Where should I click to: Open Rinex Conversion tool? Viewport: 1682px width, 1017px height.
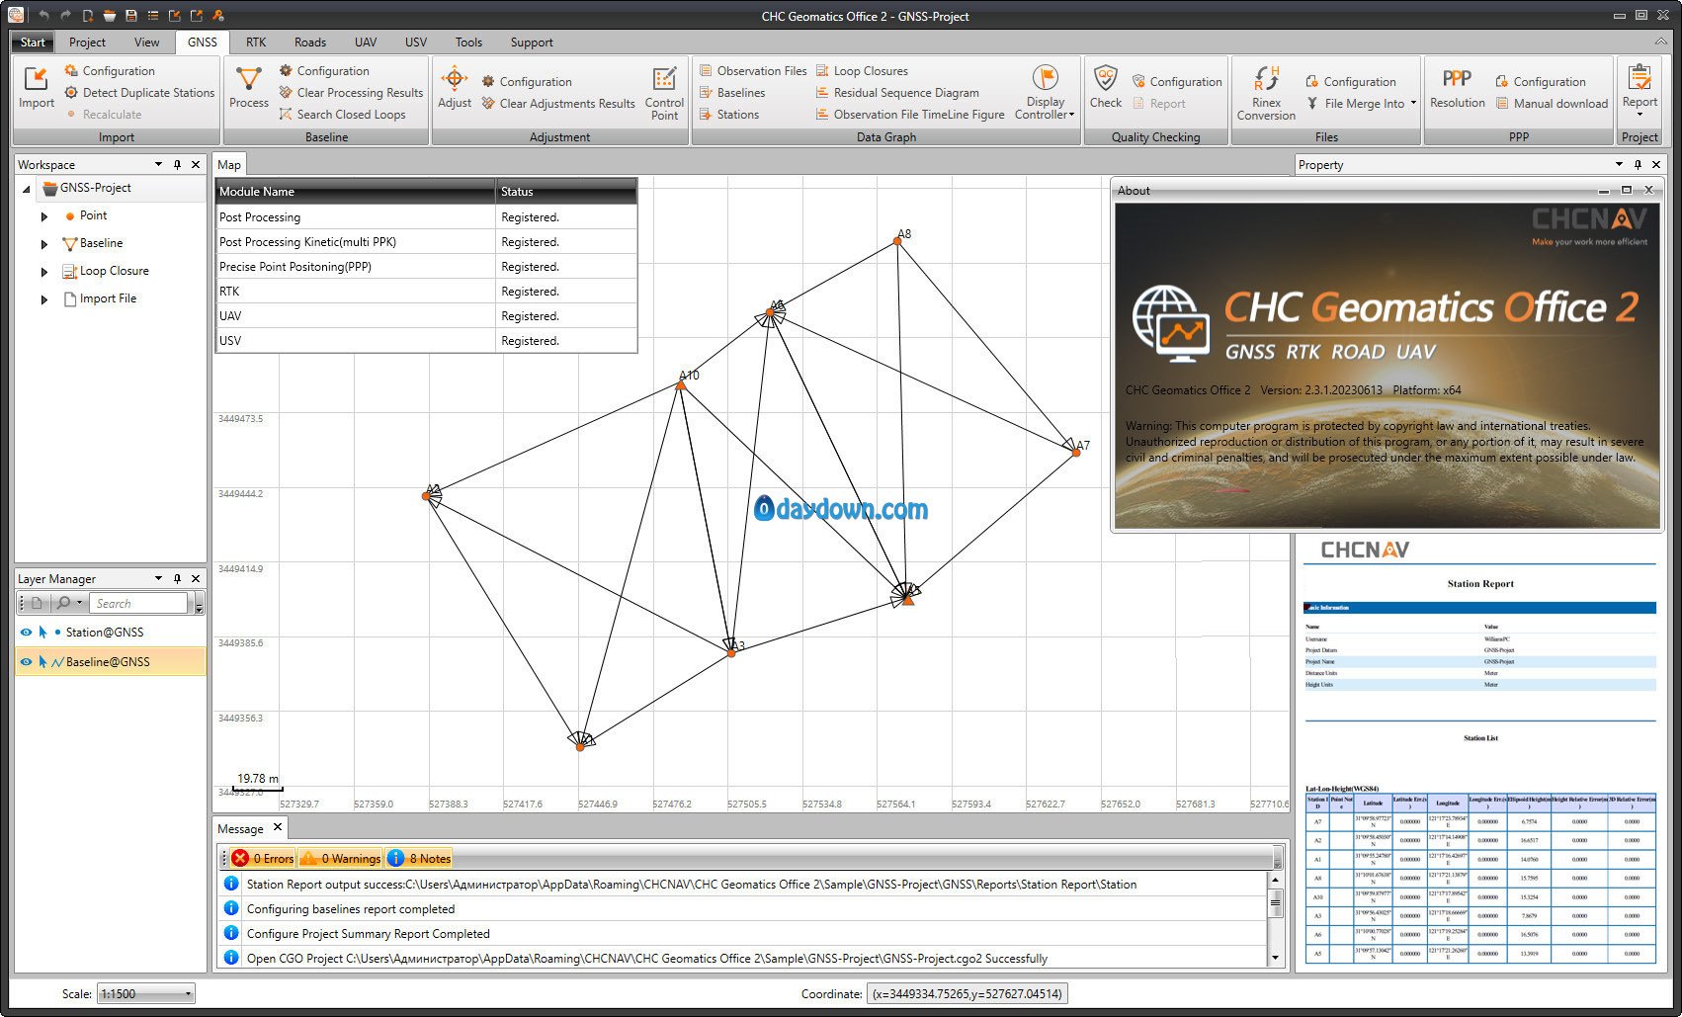[1266, 94]
